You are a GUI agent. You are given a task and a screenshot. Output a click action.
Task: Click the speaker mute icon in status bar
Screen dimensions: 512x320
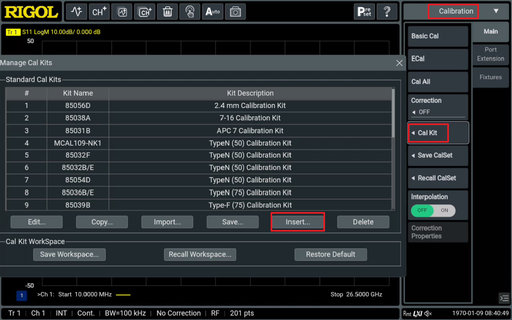pyautogui.click(x=428, y=314)
